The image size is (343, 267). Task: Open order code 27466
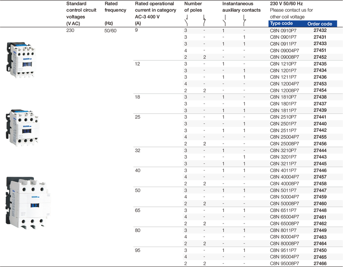click(x=320, y=263)
